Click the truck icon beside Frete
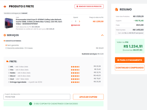The image size is (147, 110). 7,61
